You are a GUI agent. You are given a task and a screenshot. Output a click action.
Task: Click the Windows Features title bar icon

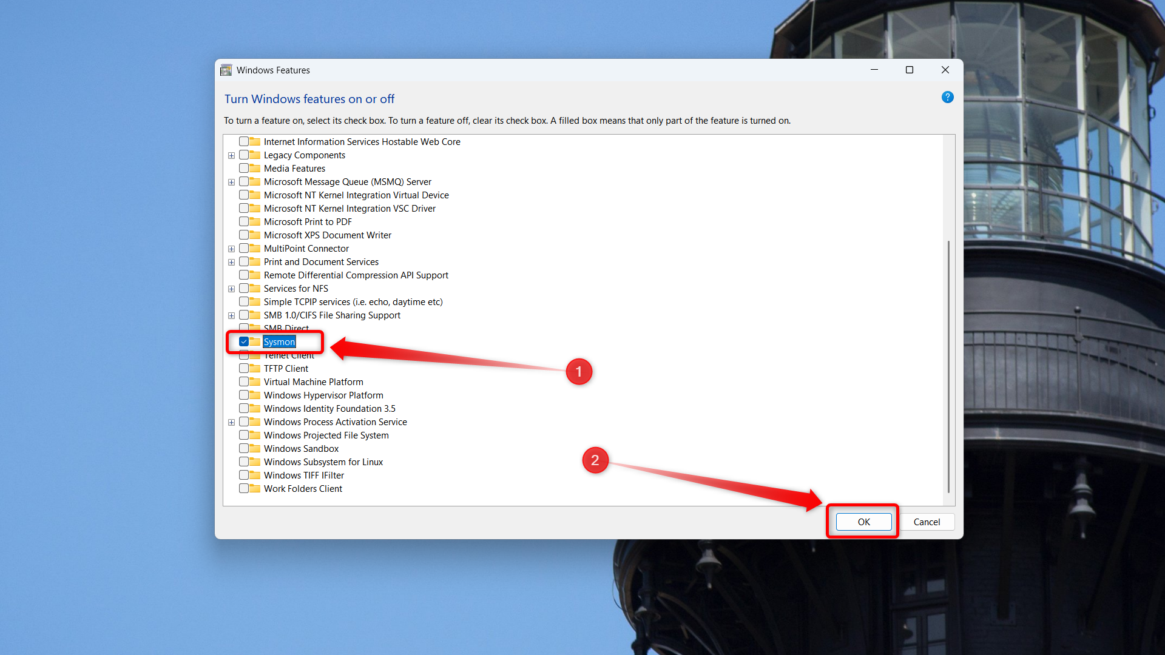click(226, 70)
